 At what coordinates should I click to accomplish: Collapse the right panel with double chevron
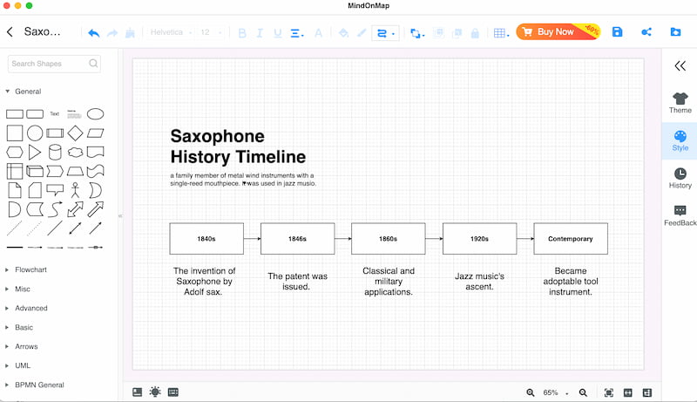680,66
